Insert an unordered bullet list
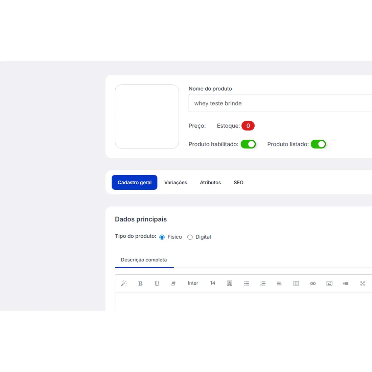This screenshot has height=372, width=372. click(246, 283)
